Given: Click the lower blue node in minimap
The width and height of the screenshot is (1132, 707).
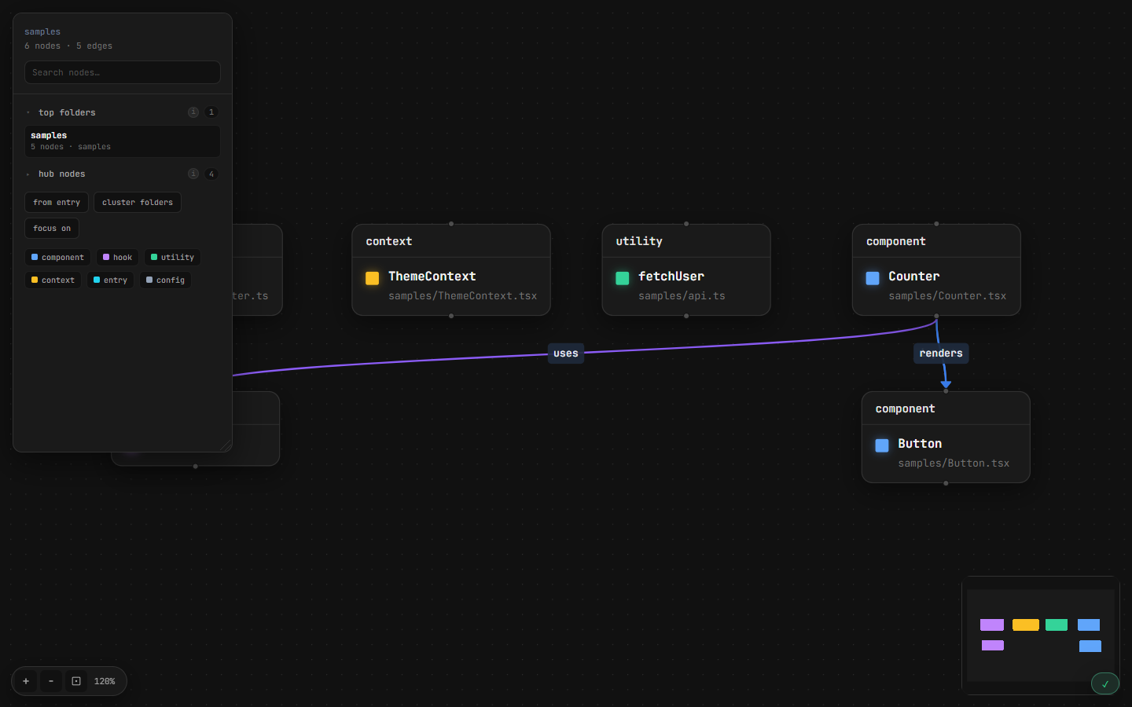Looking at the screenshot, I should click(x=1090, y=647).
